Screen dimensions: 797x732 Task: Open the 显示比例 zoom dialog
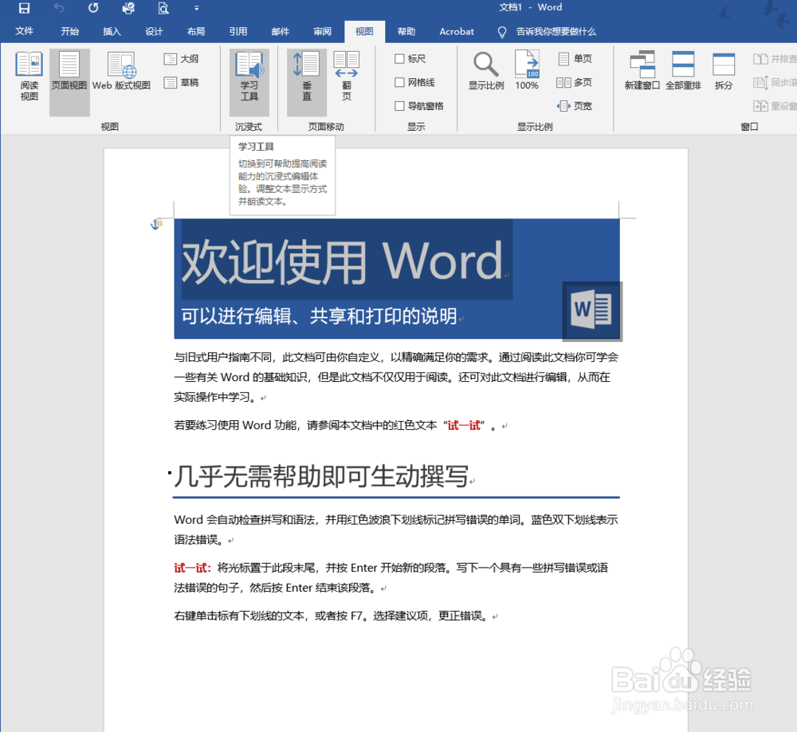[486, 71]
